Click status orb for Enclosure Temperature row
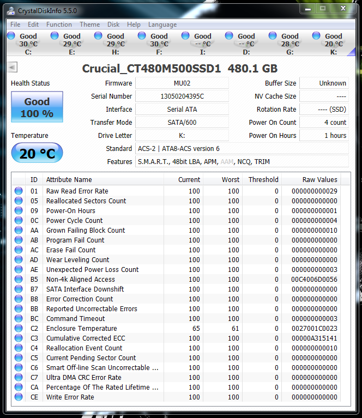The width and height of the screenshot is (362, 418). pos(19,329)
